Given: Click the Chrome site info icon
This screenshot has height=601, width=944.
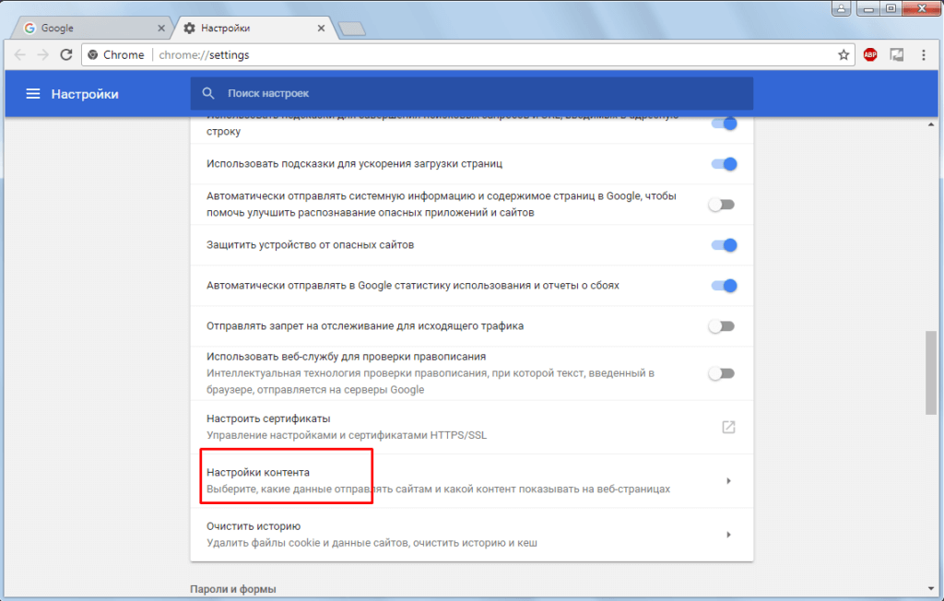Looking at the screenshot, I should click(93, 54).
